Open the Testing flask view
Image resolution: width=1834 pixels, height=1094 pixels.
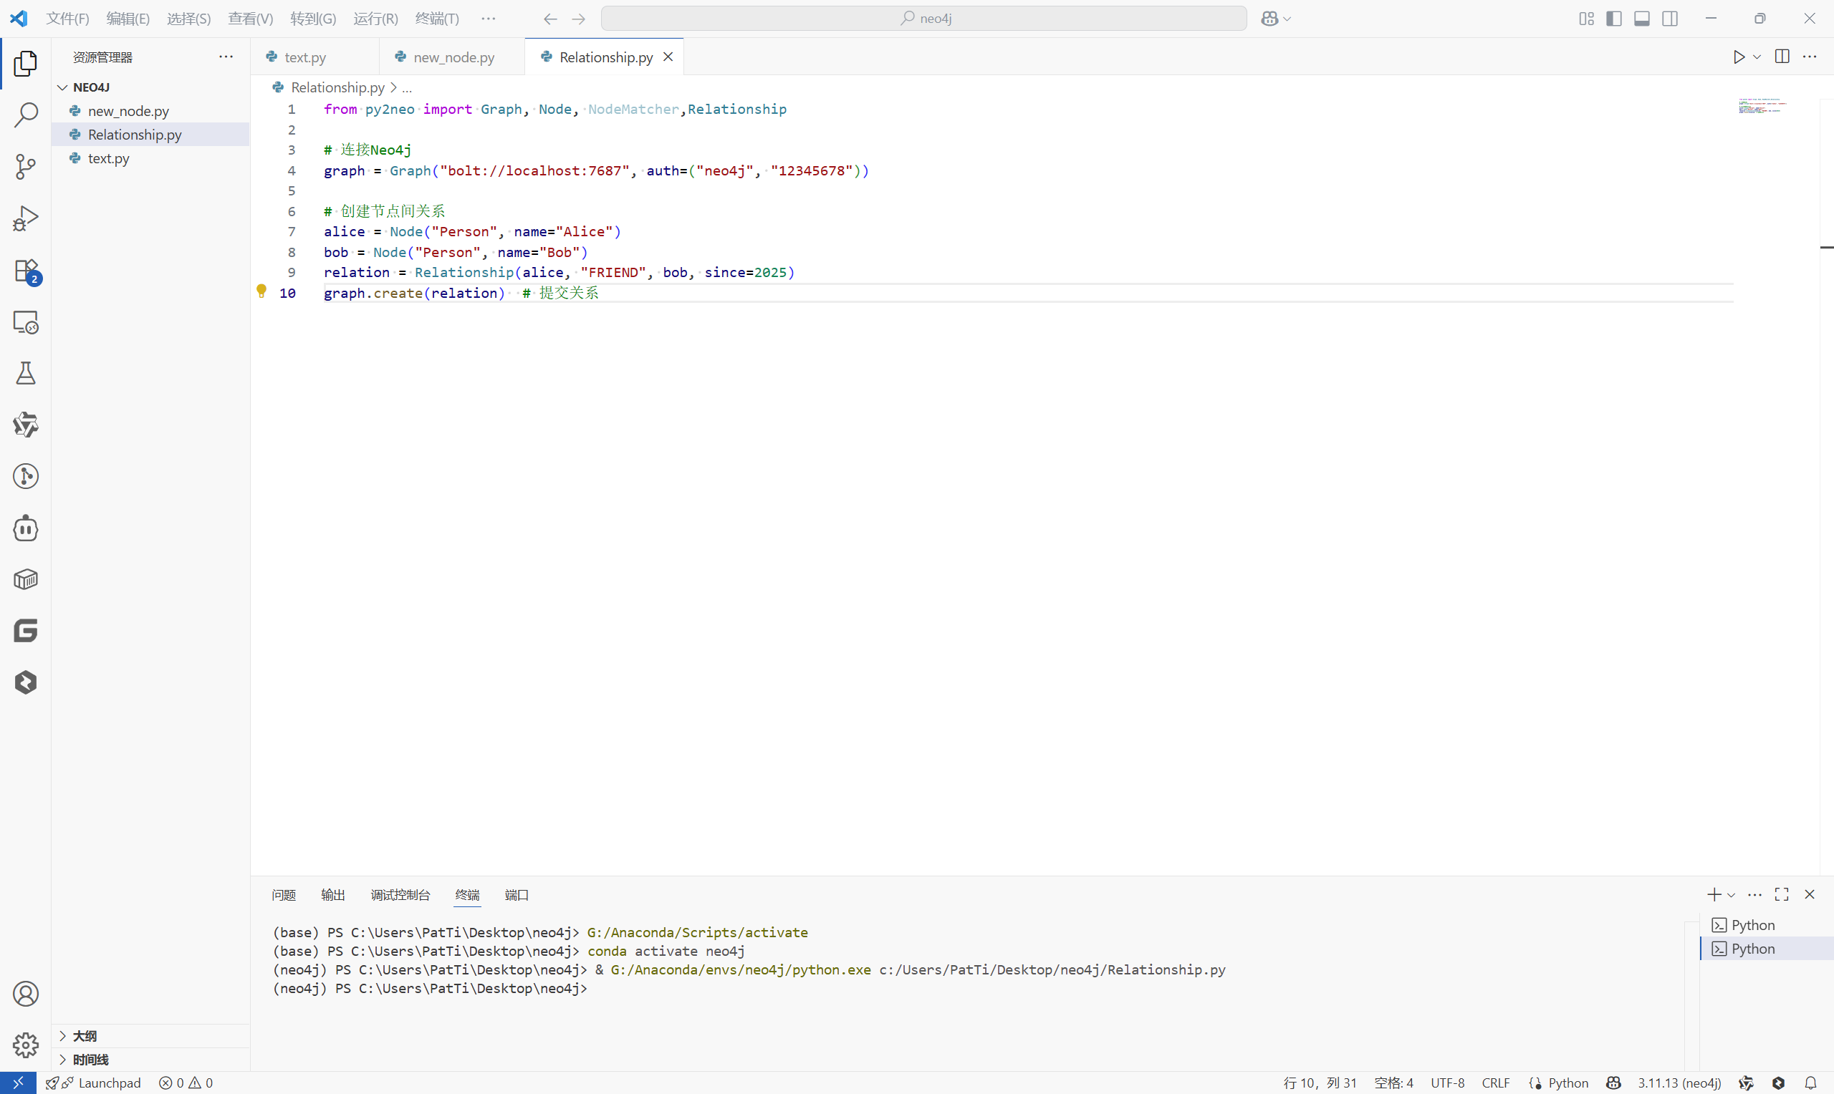point(26,374)
